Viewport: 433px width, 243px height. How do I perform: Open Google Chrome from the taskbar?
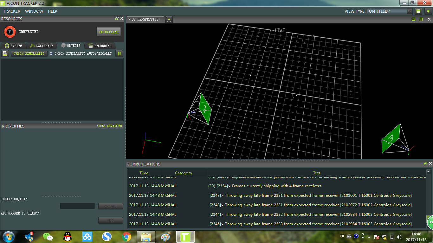tap(126, 237)
